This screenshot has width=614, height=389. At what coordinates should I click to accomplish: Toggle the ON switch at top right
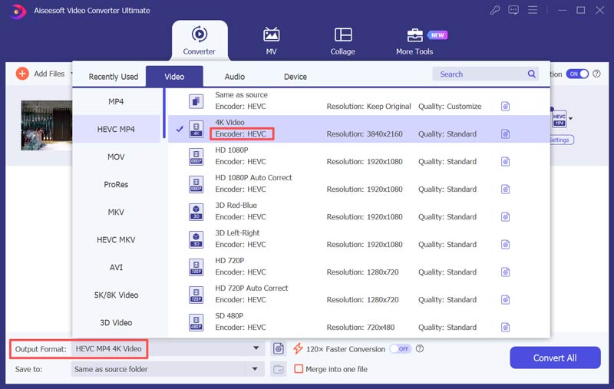(x=576, y=74)
